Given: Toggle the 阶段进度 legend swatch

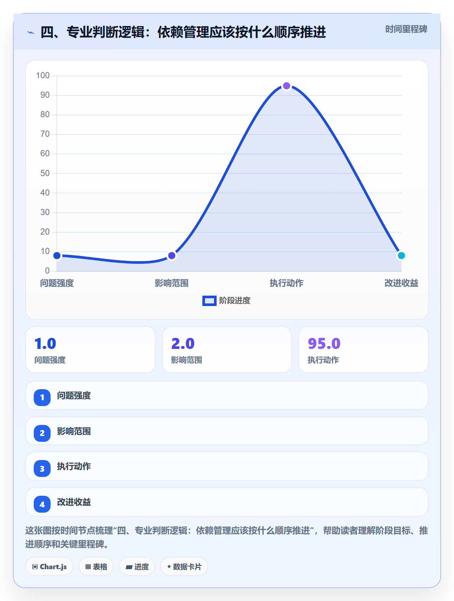Looking at the screenshot, I should click(x=209, y=301).
